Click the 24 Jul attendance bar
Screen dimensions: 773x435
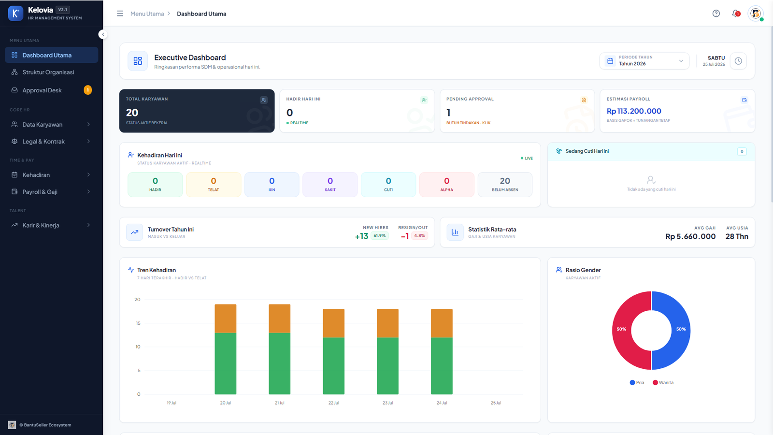pos(442,351)
